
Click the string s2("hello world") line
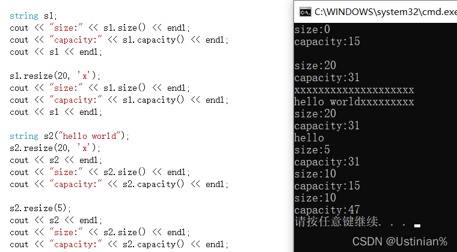click(69, 136)
